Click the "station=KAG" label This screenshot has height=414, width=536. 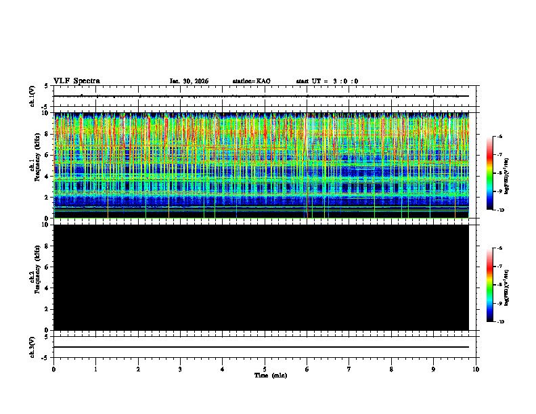(x=252, y=81)
